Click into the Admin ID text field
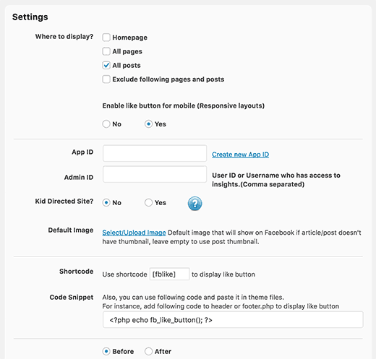The image size is (376, 359). [x=155, y=174]
